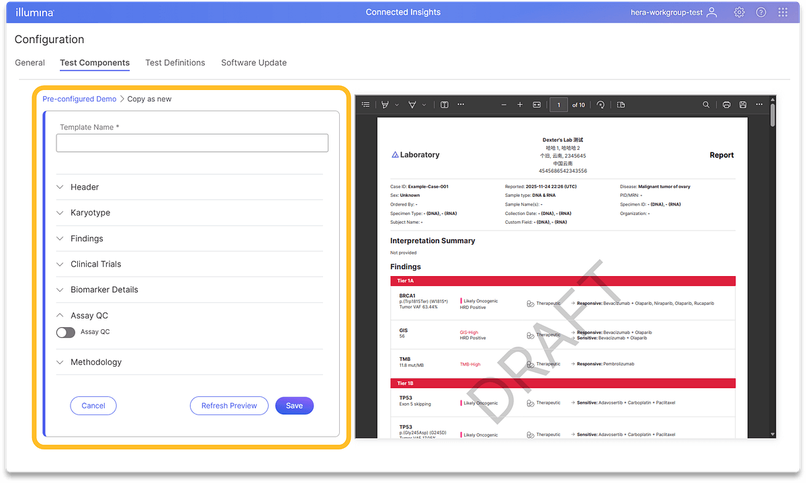Rotate the PDF preview page

[600, 105]
